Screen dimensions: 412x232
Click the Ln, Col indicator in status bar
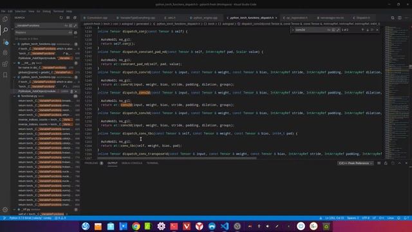[335, 218]
